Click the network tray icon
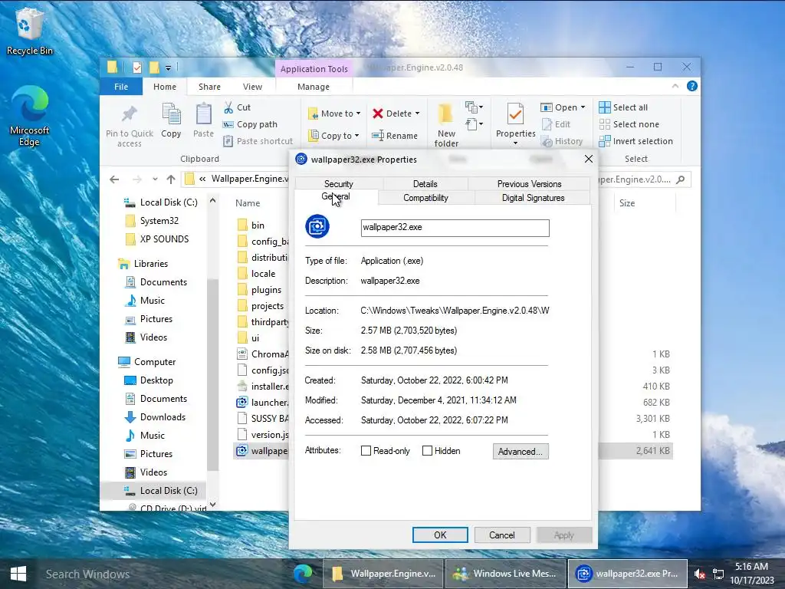This screenshot has width=785, height=589. coord(718,574)
